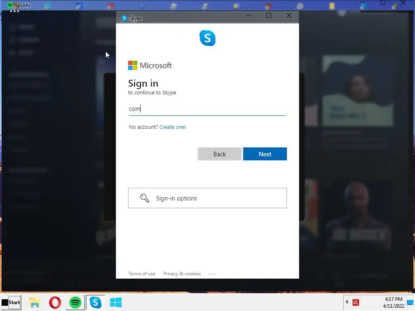Open the Terms of use link
Screen dimensions: 415x311
(142, 274)
